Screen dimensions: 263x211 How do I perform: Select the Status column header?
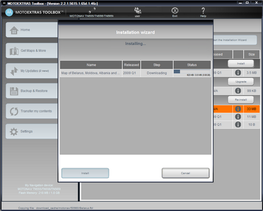click(x=192, y=65)
